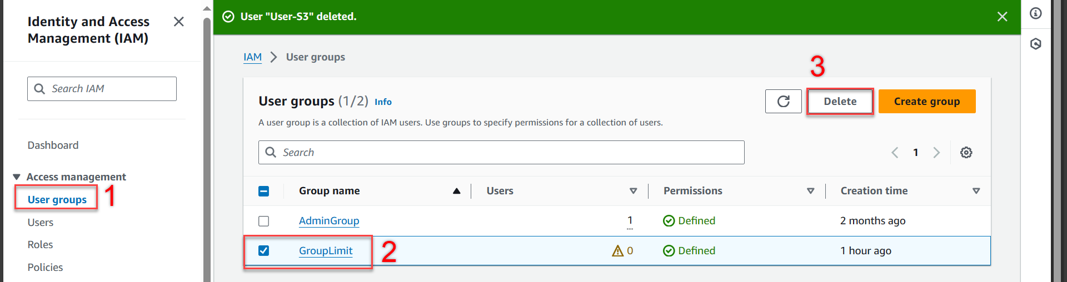Open the AdminGroup group link
This screenshot has width=1067, height=282.
329,221
